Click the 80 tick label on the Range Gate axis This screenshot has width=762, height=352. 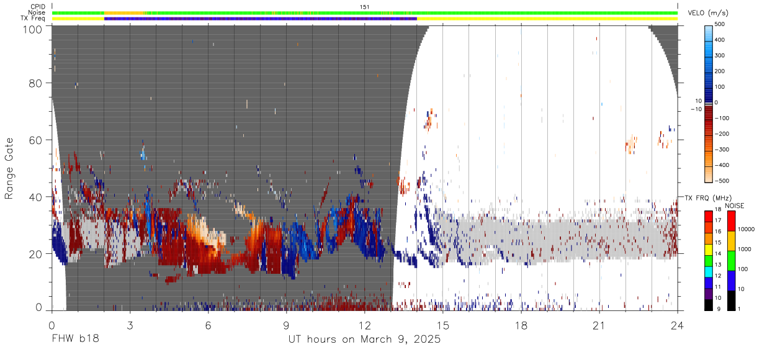coord(35,83)
